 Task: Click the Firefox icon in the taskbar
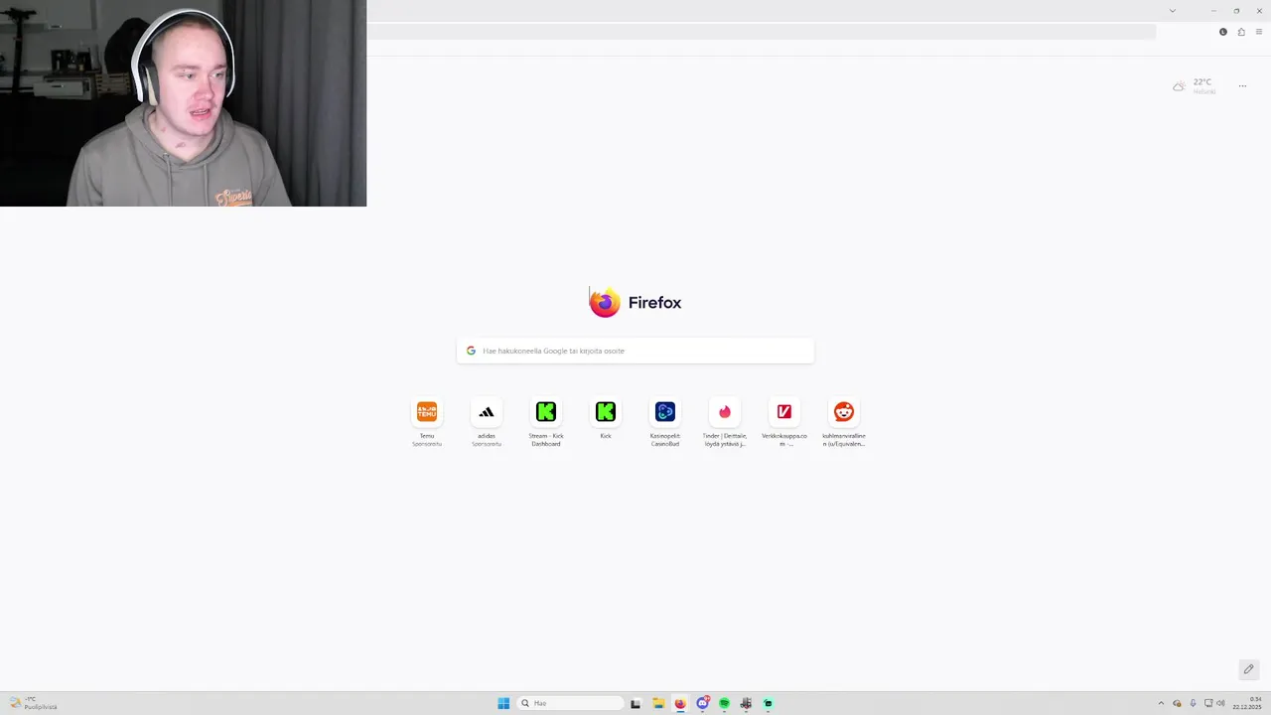(x=680, y=703)
